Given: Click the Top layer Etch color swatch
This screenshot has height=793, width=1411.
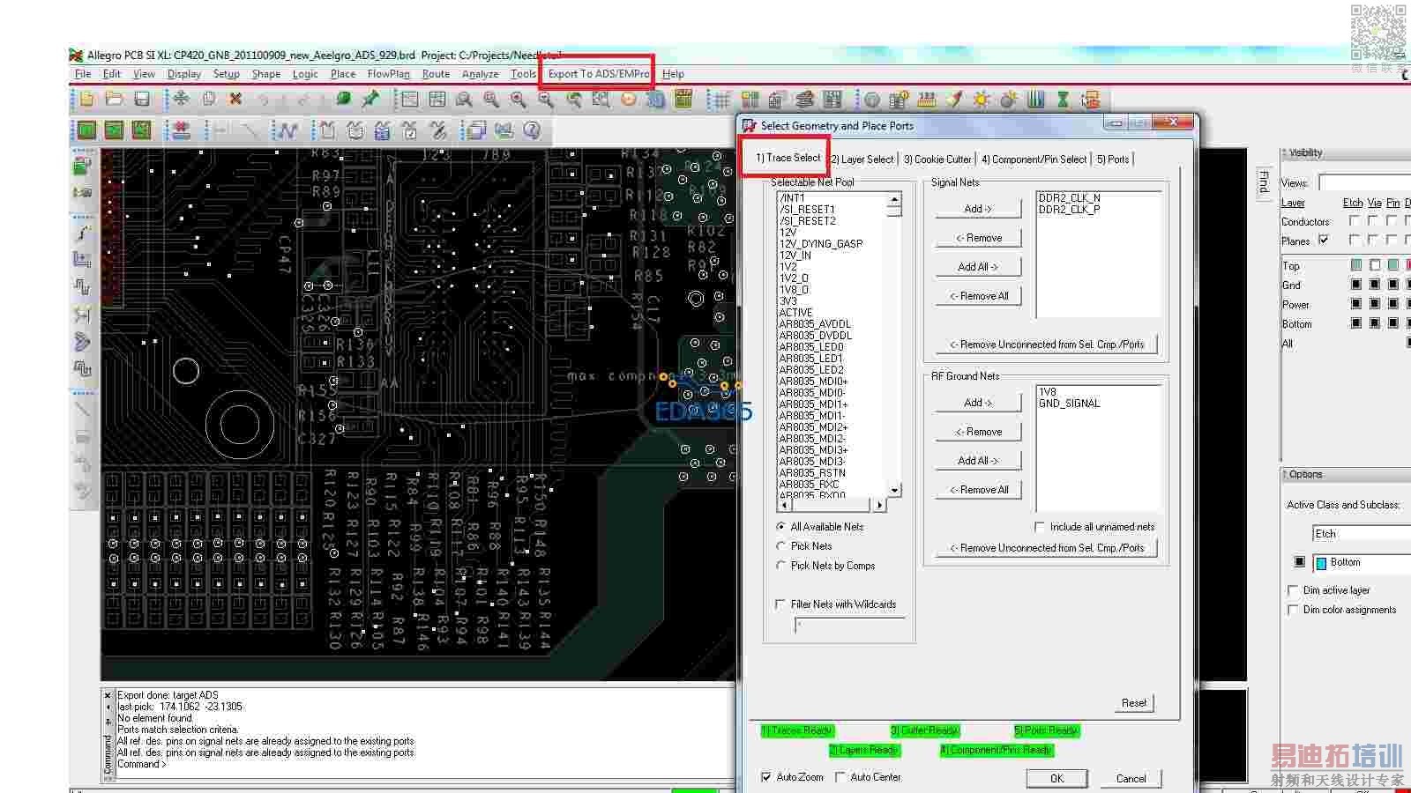Looking at the screenshot, I should pyautogui.click(x=1356, y=265).
